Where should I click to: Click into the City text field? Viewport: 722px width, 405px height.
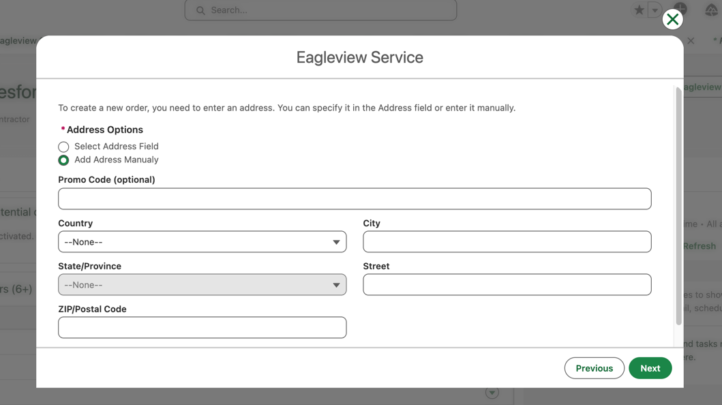[x=507, y=242]
